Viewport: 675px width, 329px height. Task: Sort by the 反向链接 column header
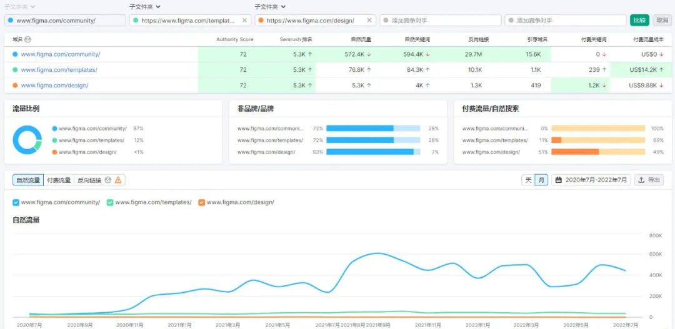pyautogui.click(x=478, y=39)
